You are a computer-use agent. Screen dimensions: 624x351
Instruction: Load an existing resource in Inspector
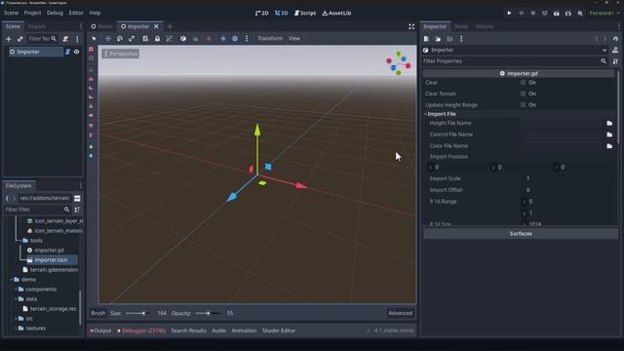tap(438, 39)
